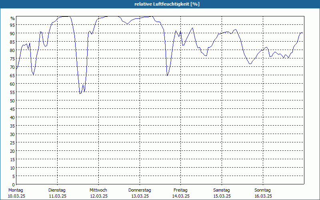
Task: Click the date '14.03.25'
Action: tap(181, 196)
